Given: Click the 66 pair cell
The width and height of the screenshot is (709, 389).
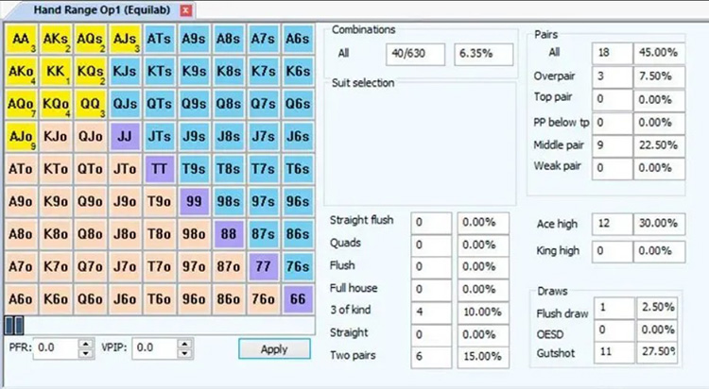Looking at the screenshot, I should 298,298.
